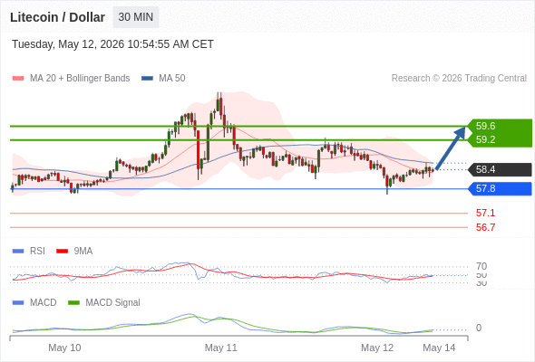This screenshot has height=362, width=535.
Task: Click the MA 50 blue legend swatch
Action: coord(147,79)
